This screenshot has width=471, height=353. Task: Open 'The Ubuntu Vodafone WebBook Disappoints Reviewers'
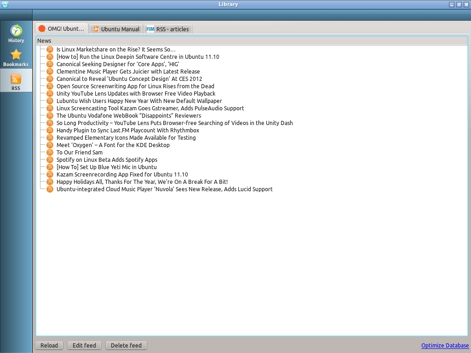[129, 115]
